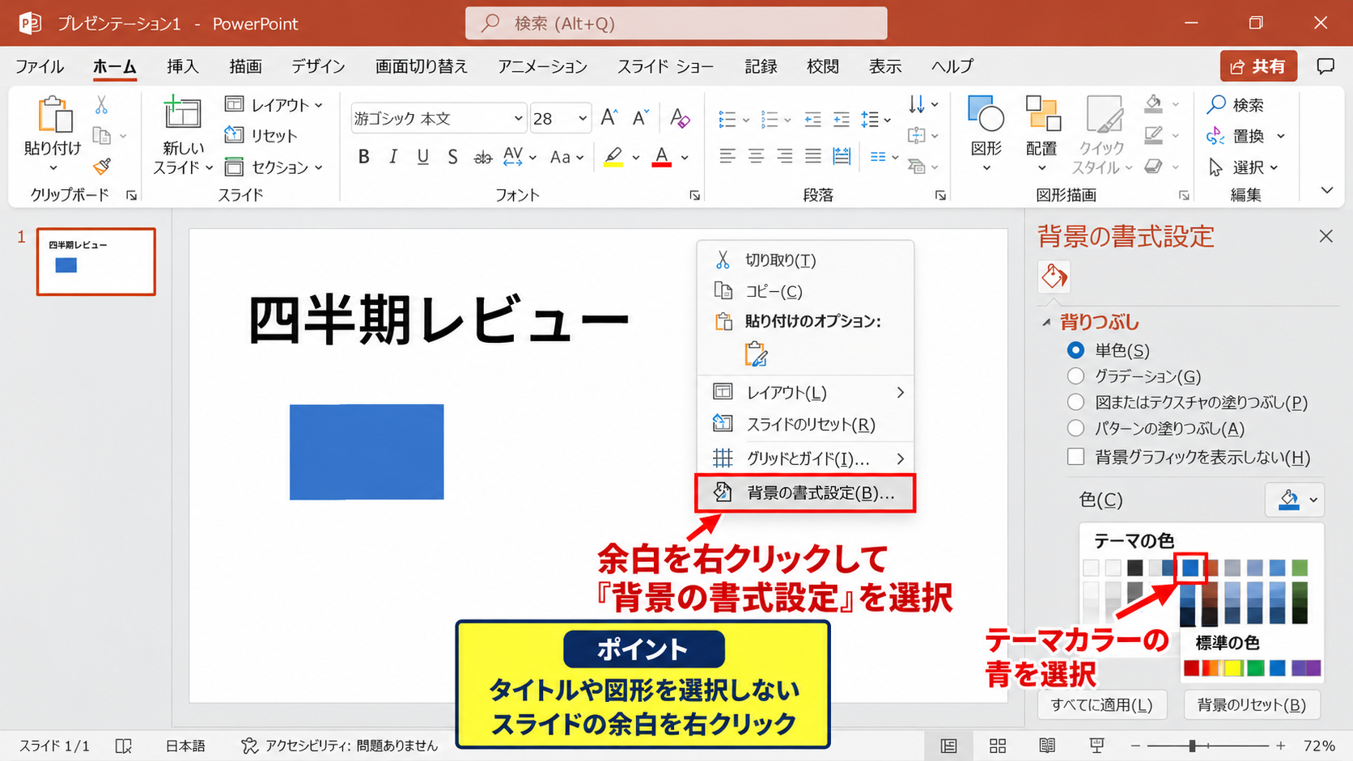The width and height of the screenshot is (1353, 761).
Task: Increase font size with the larger A icon
Action: tap(609, 118)
